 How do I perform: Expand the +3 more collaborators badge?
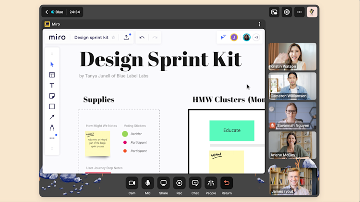click(x=256, y=37)
